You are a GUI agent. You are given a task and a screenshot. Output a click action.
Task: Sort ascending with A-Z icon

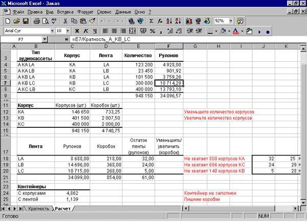[169, 21]
